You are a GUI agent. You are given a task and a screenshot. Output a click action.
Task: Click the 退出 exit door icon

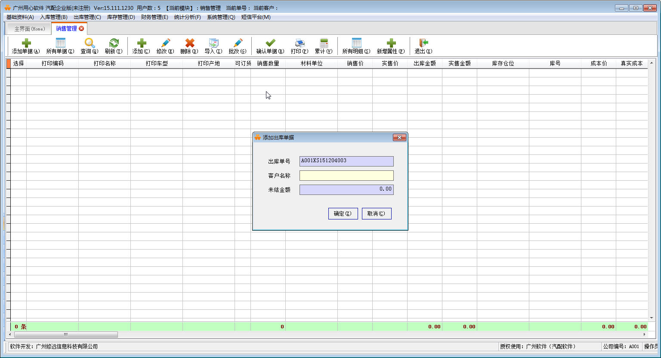click(423, 43)
